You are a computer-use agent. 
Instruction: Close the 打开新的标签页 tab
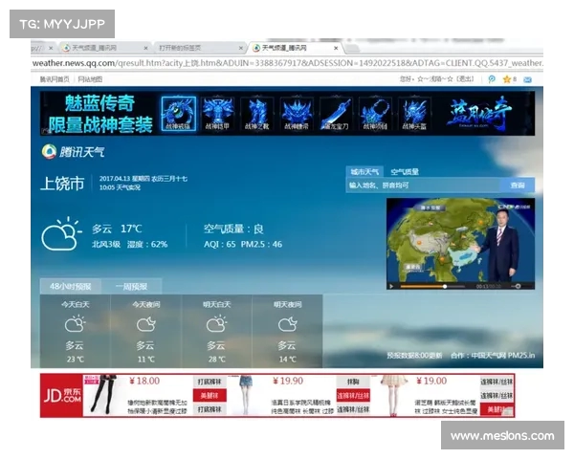(x=240, y=48)
